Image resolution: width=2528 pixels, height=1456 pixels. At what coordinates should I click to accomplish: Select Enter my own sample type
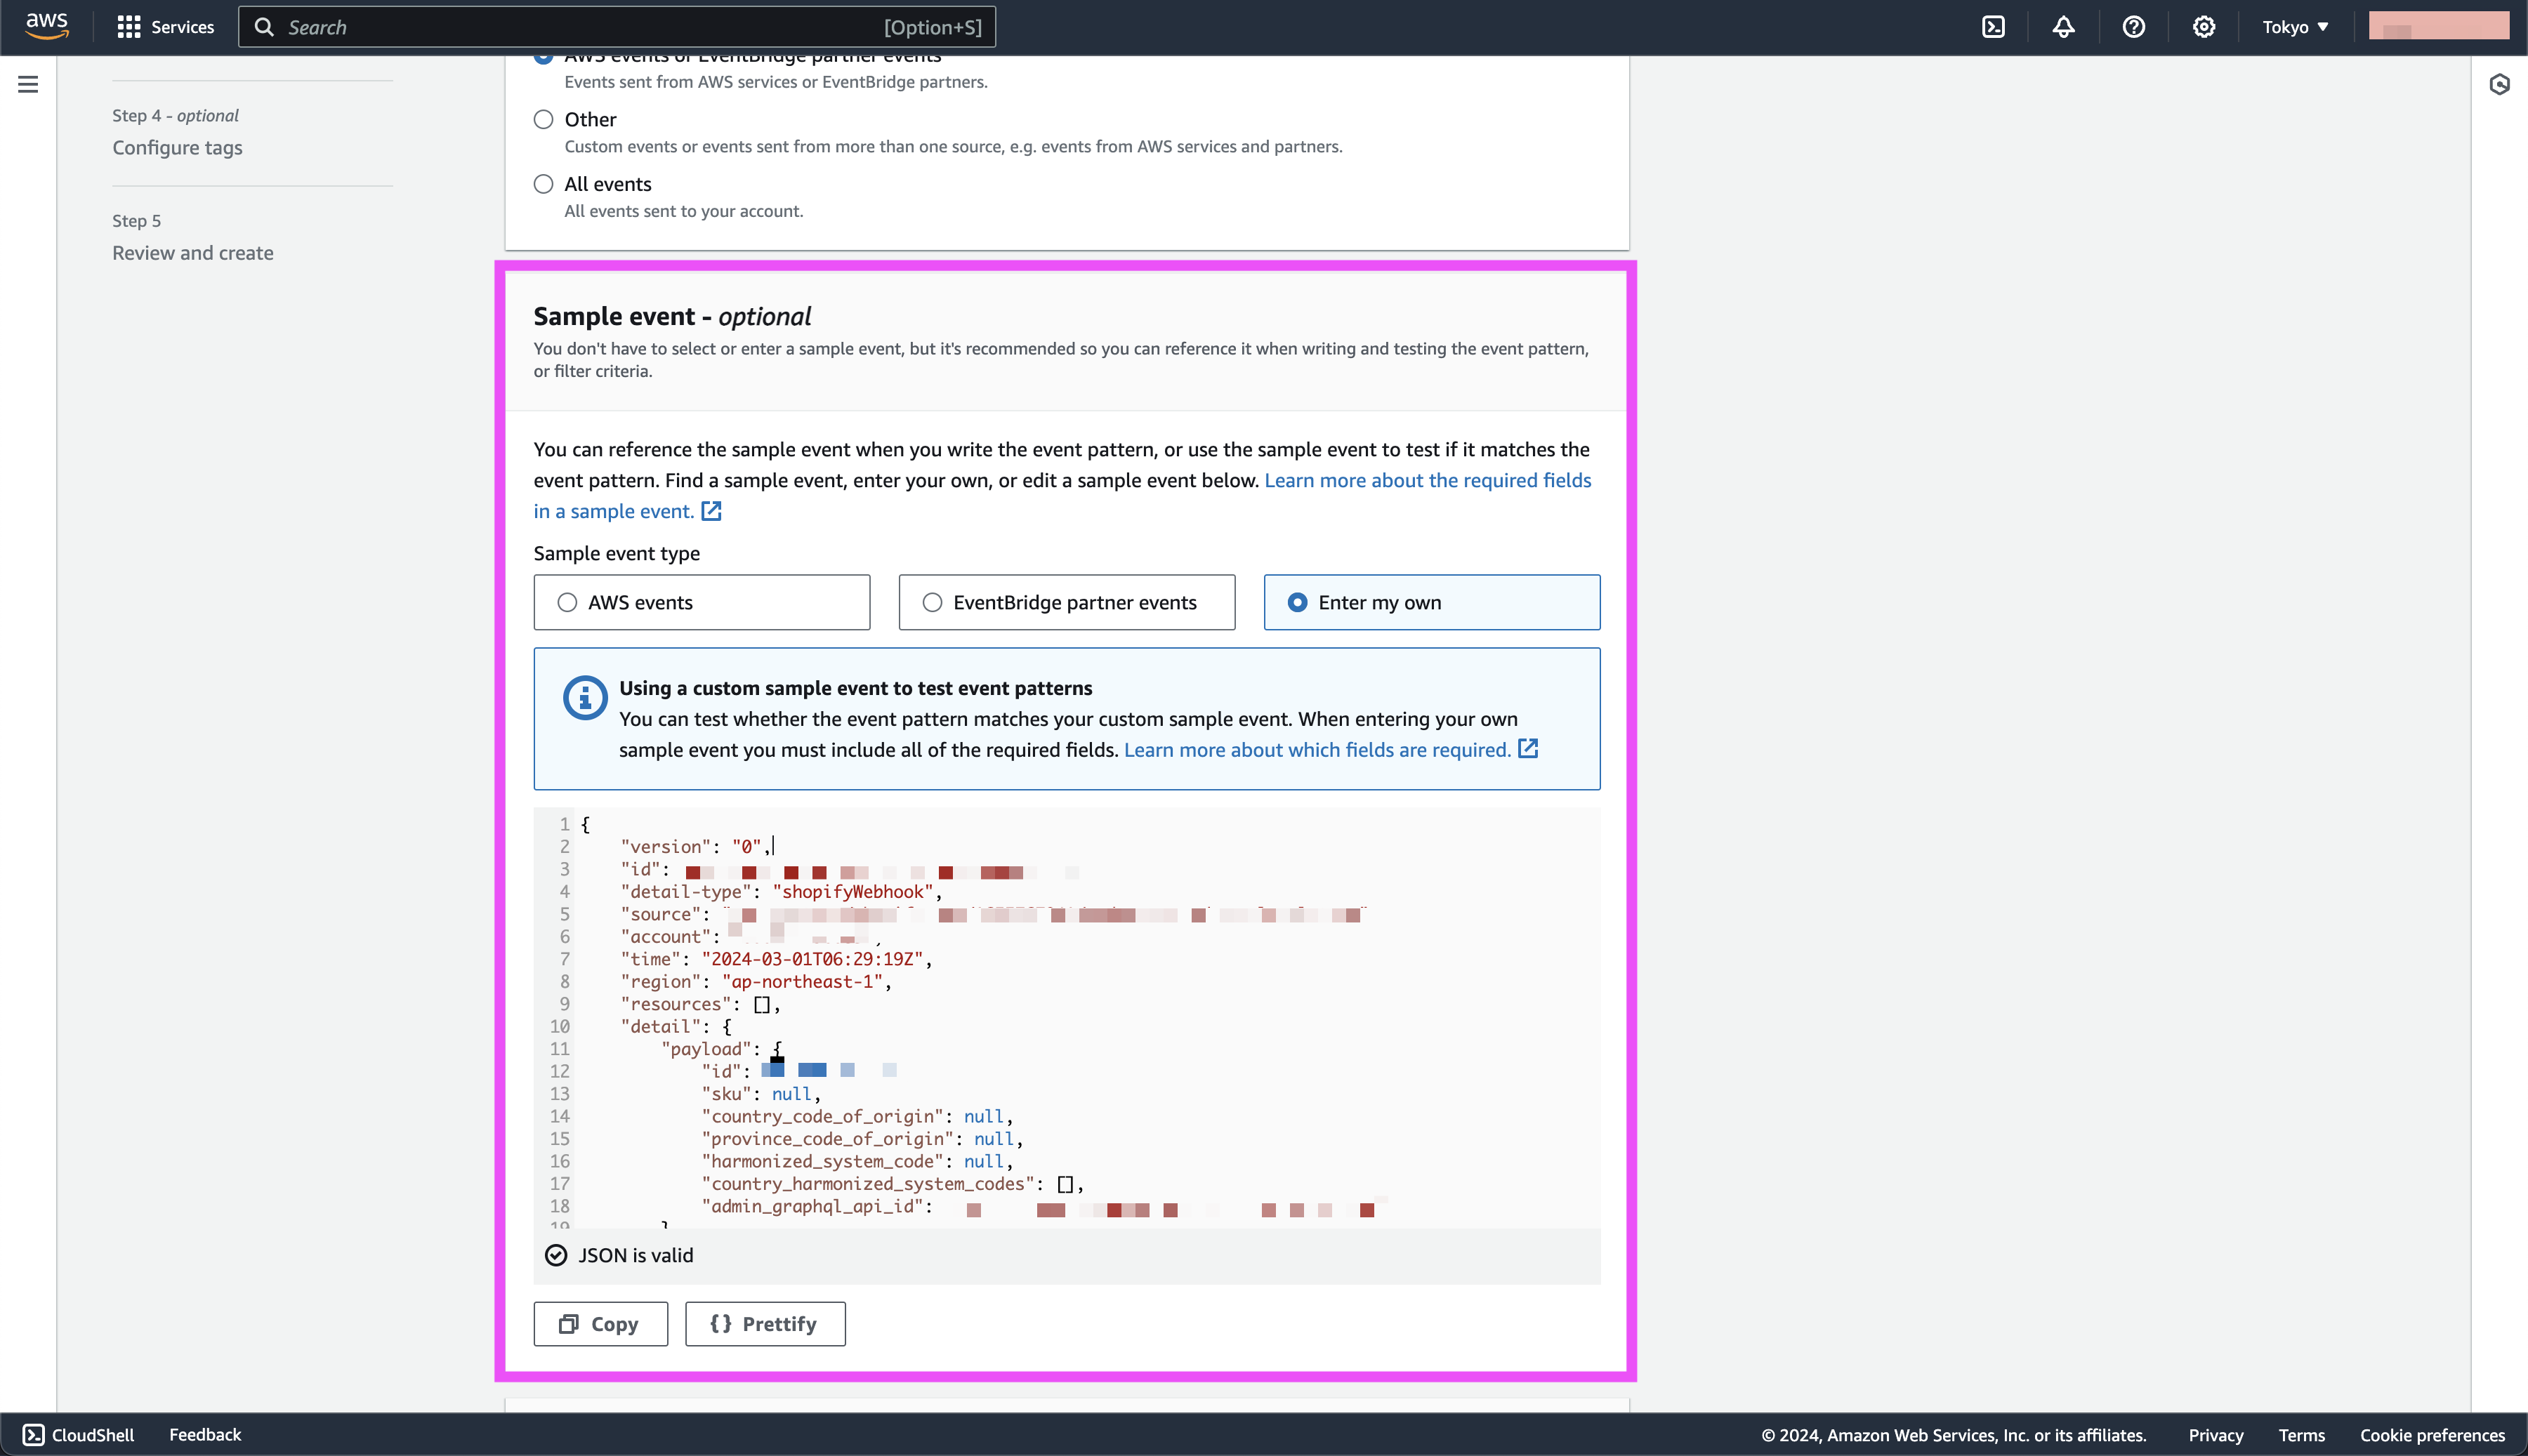[1431, 602]
